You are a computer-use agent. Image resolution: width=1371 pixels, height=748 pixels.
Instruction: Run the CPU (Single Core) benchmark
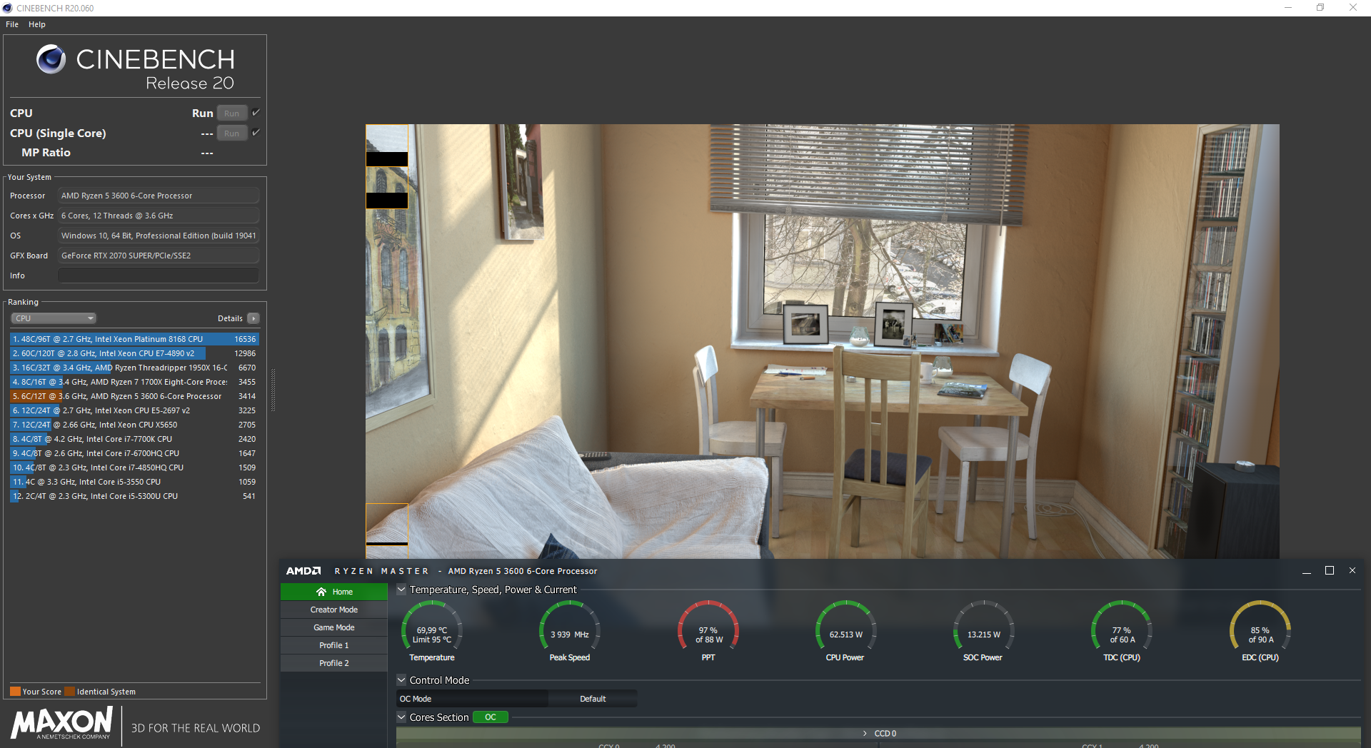(231, 133)
